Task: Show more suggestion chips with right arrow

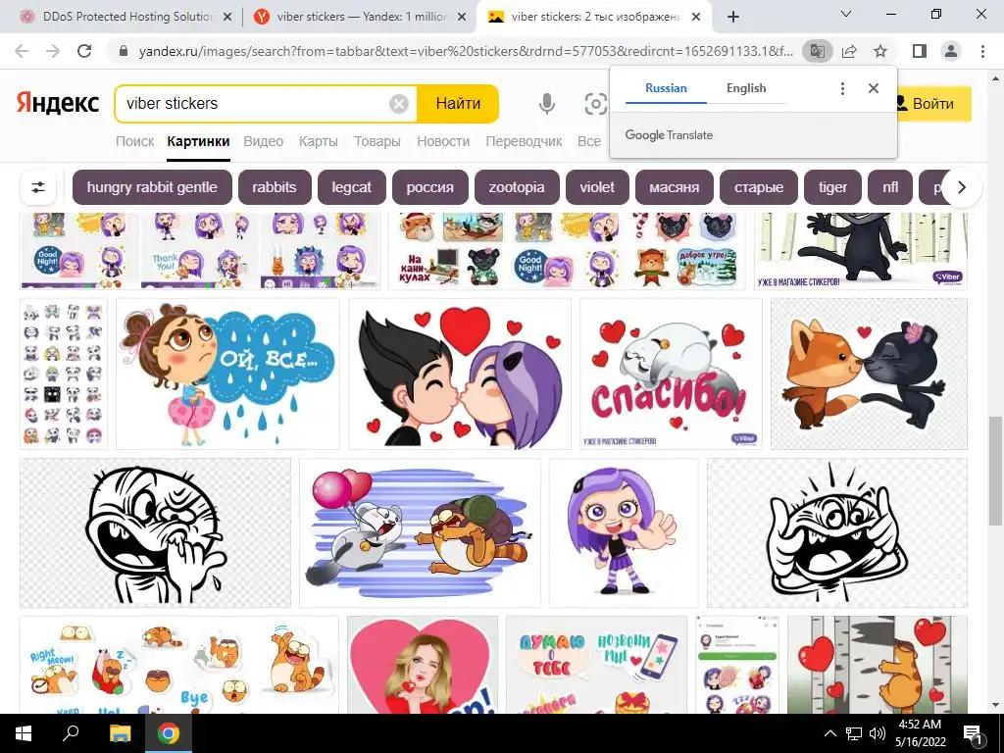Action: click(961, 187)
